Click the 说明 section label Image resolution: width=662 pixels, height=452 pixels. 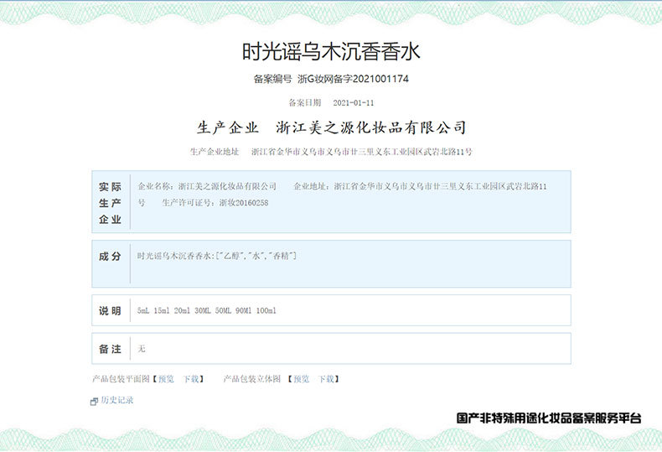[110, 310]
